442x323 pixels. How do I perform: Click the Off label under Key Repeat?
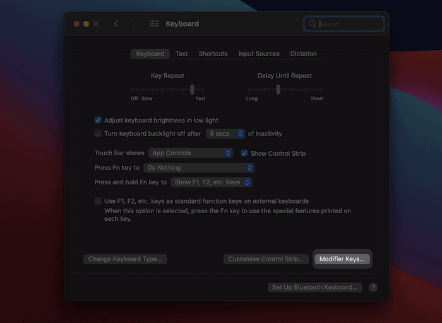pyautogui.click(x=134, y=98)
